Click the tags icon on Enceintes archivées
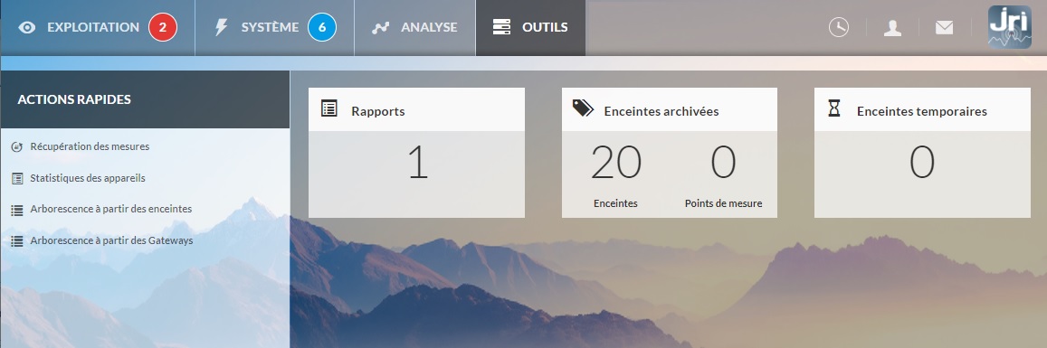The height and width of the screenshot is (348, 1047). (583, 108)
